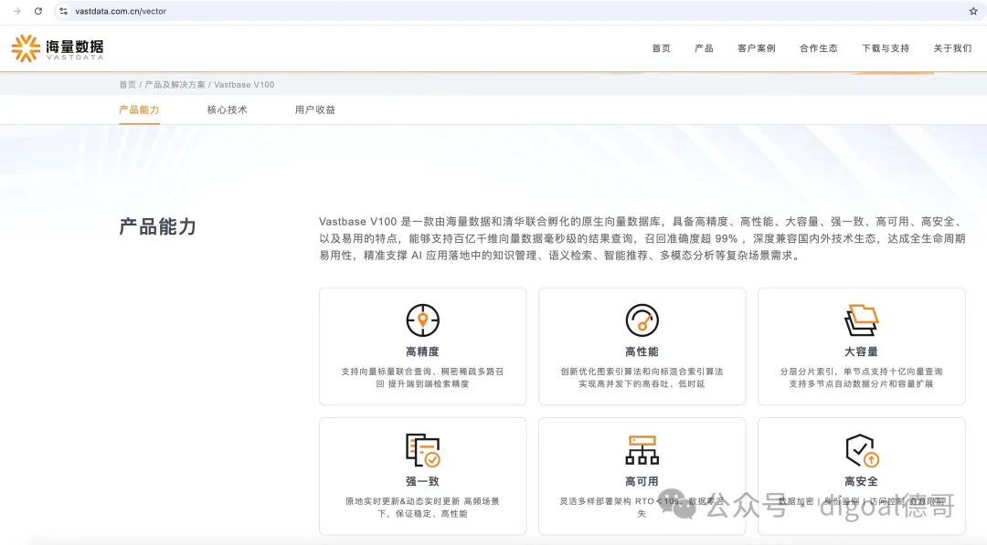Click the 海量数据 VASTDATA logo
987x545 pixels.
pos(58,48)
